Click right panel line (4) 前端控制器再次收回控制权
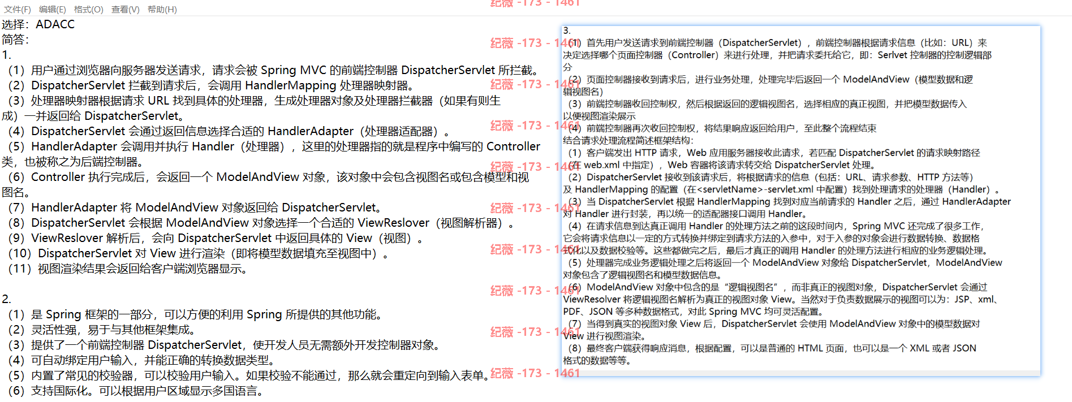This screenshot has width=1072, height=402. (722, 128)
